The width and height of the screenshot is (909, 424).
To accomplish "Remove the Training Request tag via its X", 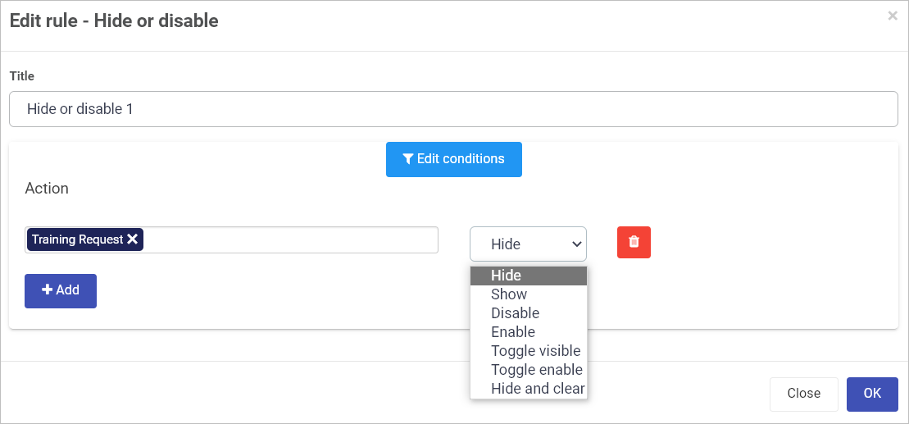I will [132, 239].
